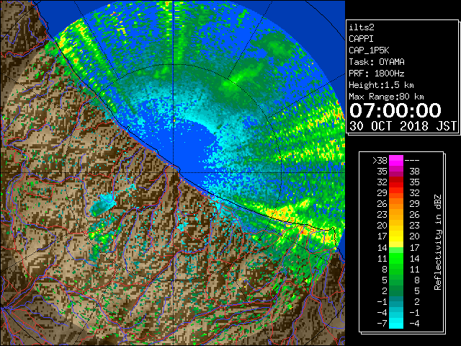The height and width of the screenshot is (346, 461).
Task: Click the lower-bound "-1" legend value
Action: click(x=382, y=301)
